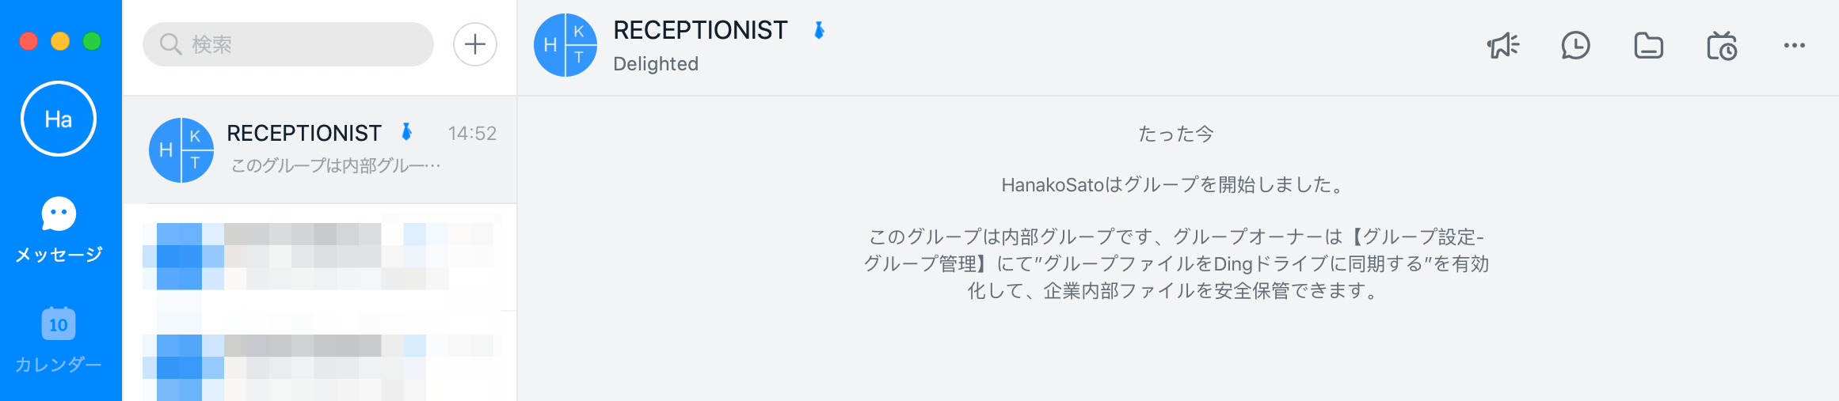
Task: Minimize window using the yellow button
Action: tap(60, 41)
